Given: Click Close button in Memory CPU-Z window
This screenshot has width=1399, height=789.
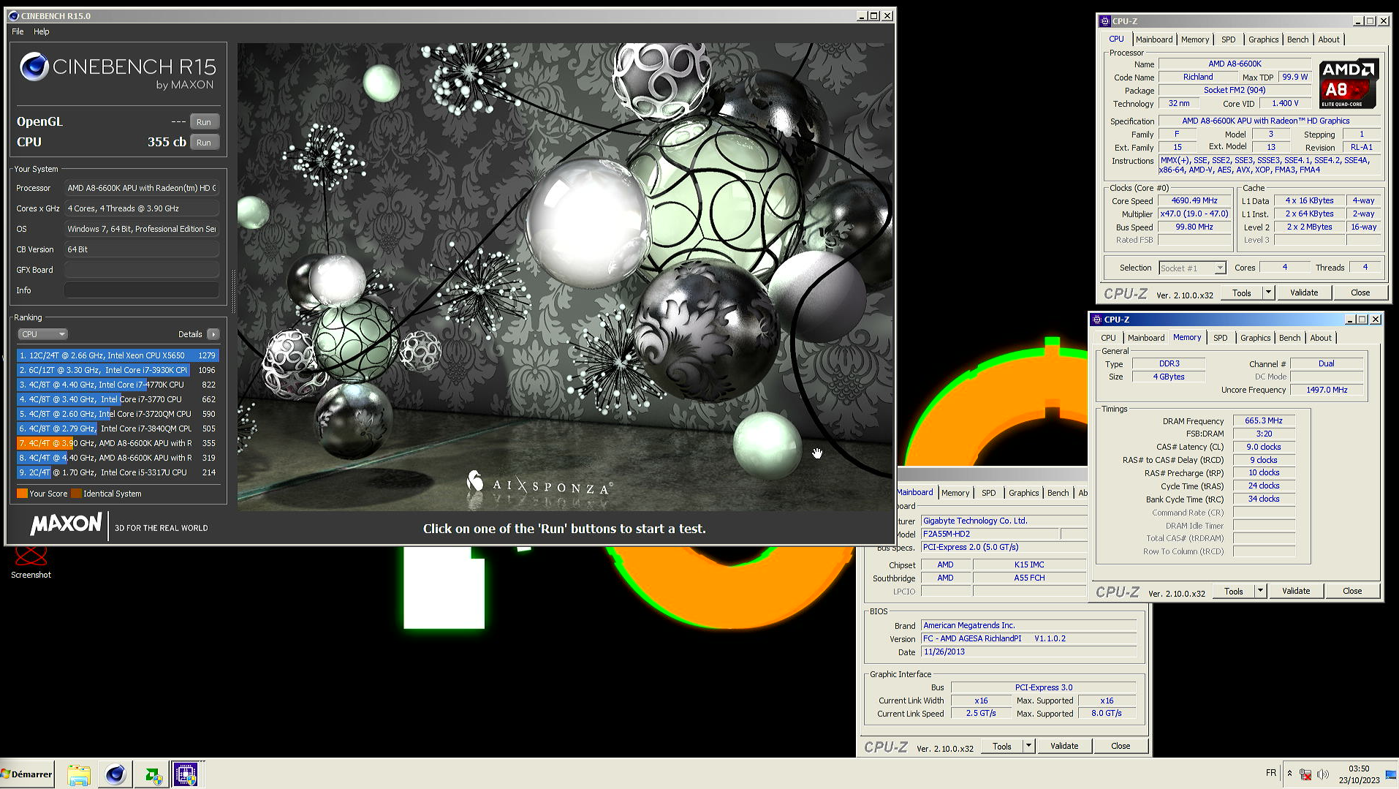Looking at the screenshot, I should [1352, 591].
